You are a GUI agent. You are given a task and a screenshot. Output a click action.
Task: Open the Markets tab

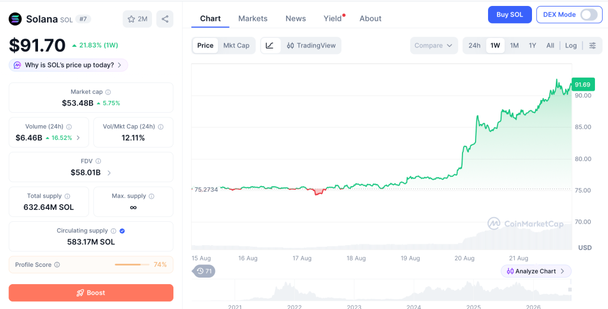253,18
